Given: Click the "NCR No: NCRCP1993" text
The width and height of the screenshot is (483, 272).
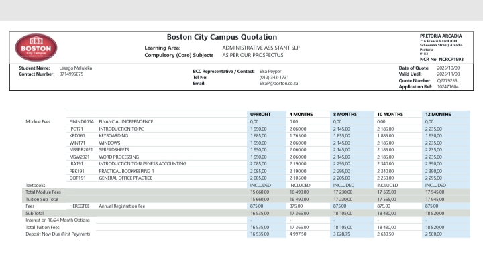Looking at the screenshot, I should 441,60.
